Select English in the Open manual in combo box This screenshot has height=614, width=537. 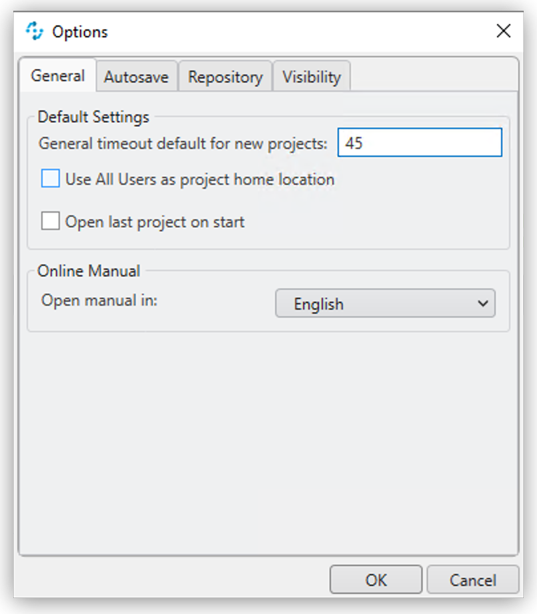(x=385, y=304)
